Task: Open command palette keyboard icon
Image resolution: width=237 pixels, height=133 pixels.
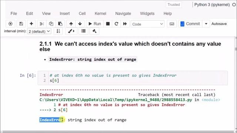Action: coord(172,24)
